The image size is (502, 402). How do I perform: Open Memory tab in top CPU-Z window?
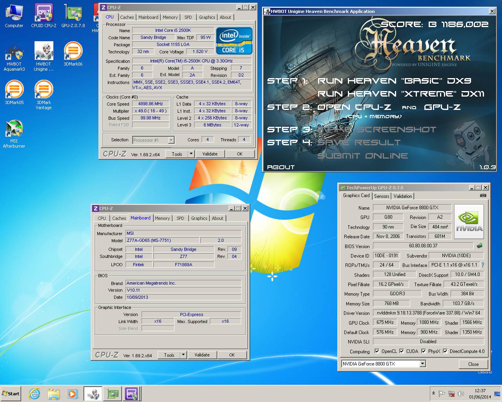[x=170, y=17]
